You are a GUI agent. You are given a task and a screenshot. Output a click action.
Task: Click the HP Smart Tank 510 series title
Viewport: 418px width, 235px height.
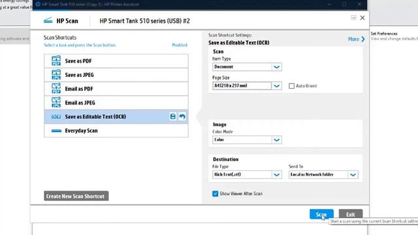pyautogui.click(x=144, y=21)
